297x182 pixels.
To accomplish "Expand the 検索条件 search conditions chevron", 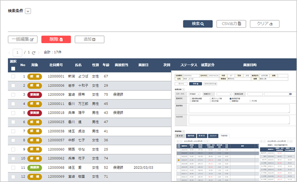I will point(28,11).
